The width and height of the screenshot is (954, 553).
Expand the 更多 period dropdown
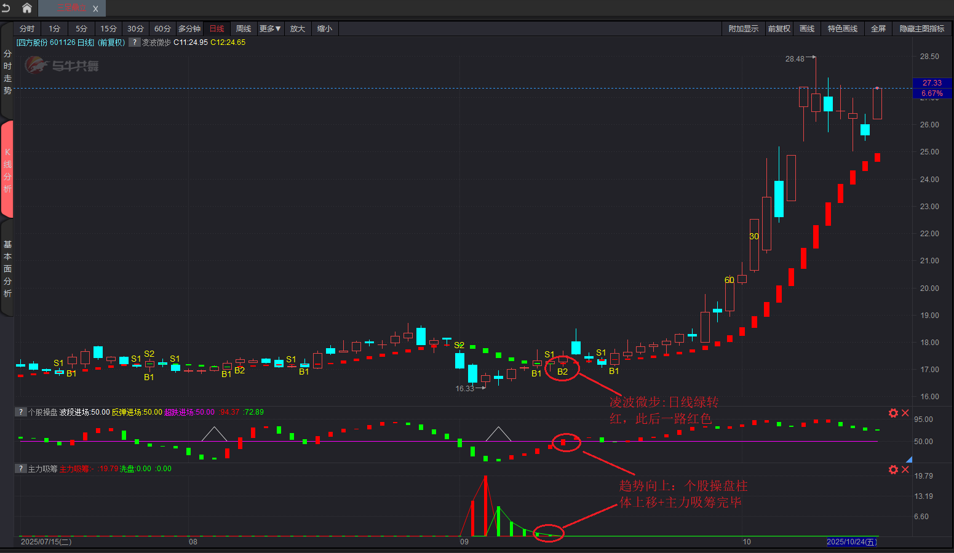[x=270, y=29]
